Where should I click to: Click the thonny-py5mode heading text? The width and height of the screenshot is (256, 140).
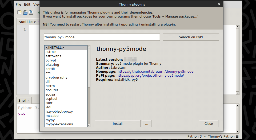(121, 49)
